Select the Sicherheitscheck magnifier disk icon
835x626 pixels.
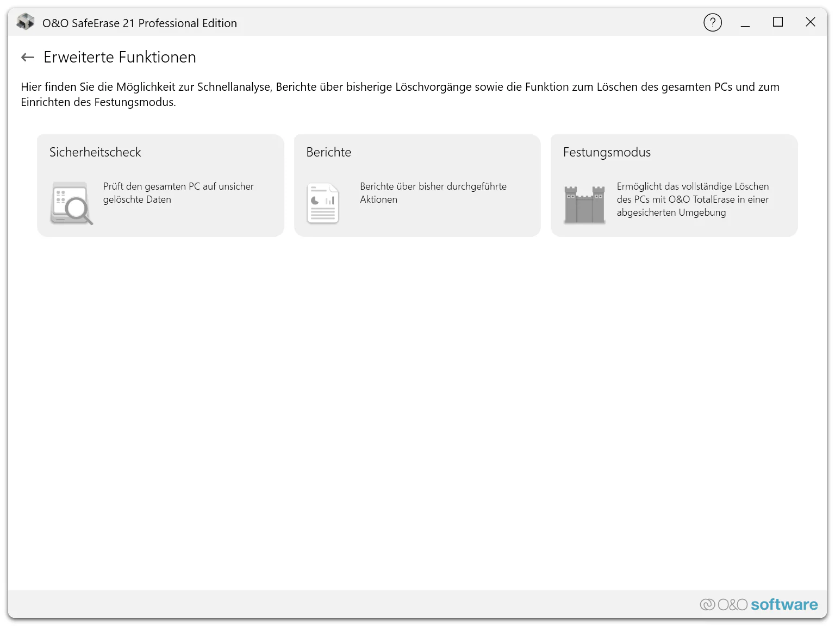tap(71, 203)
